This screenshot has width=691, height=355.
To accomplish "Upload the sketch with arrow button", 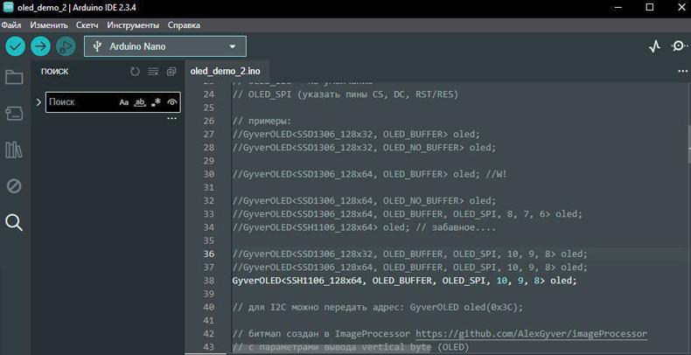I will [40, 46].
